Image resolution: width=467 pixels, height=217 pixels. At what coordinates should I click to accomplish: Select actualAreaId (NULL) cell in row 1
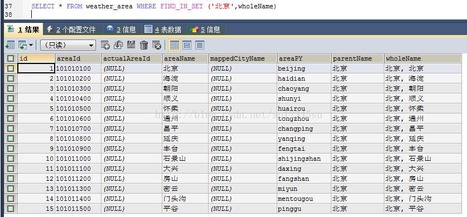click(x=132, y=68)
